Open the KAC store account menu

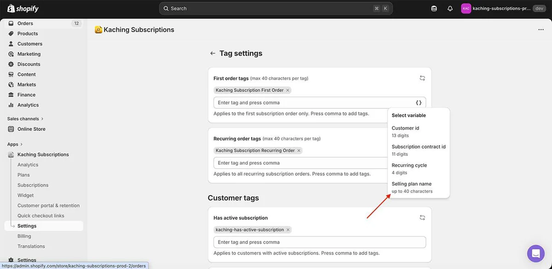pyautogui.click(x=503, y=8)
